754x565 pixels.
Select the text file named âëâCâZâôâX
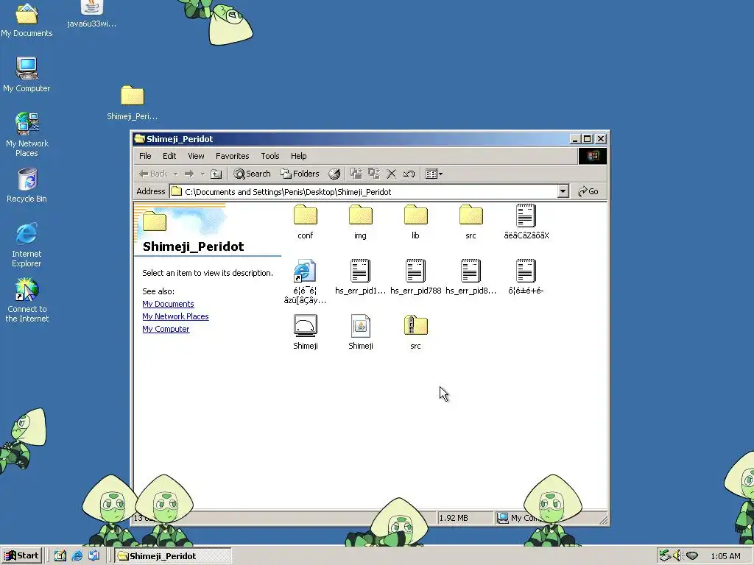526,222
